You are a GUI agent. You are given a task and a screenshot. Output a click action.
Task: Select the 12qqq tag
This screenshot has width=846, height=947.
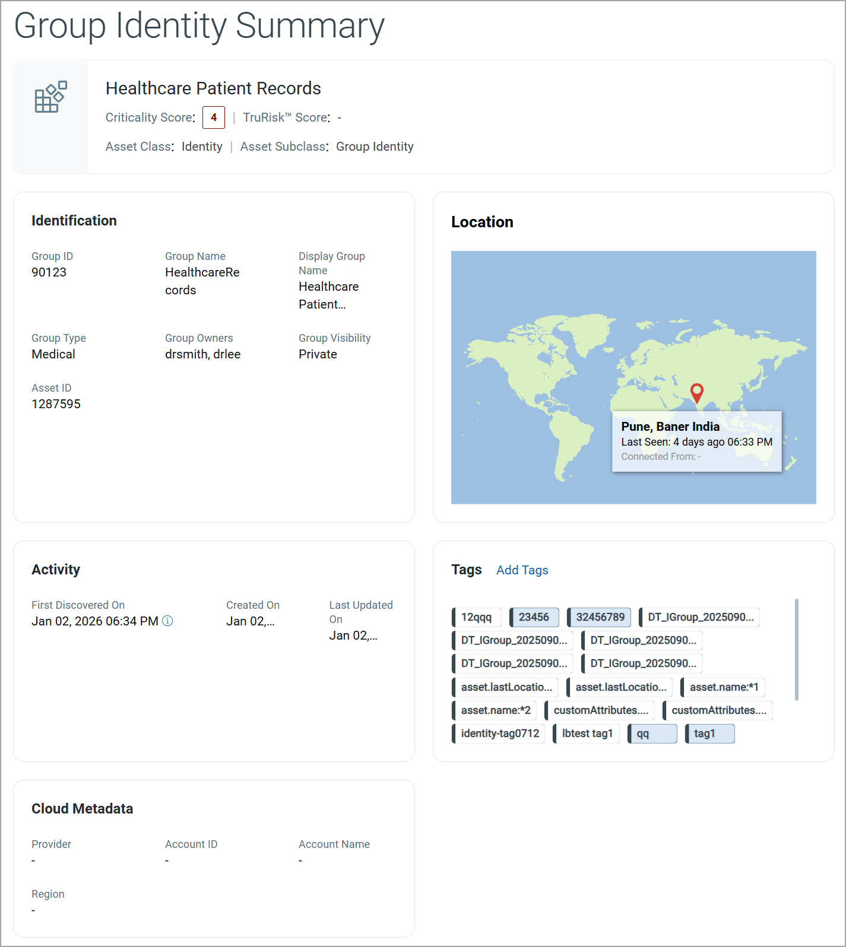point(476,617)
